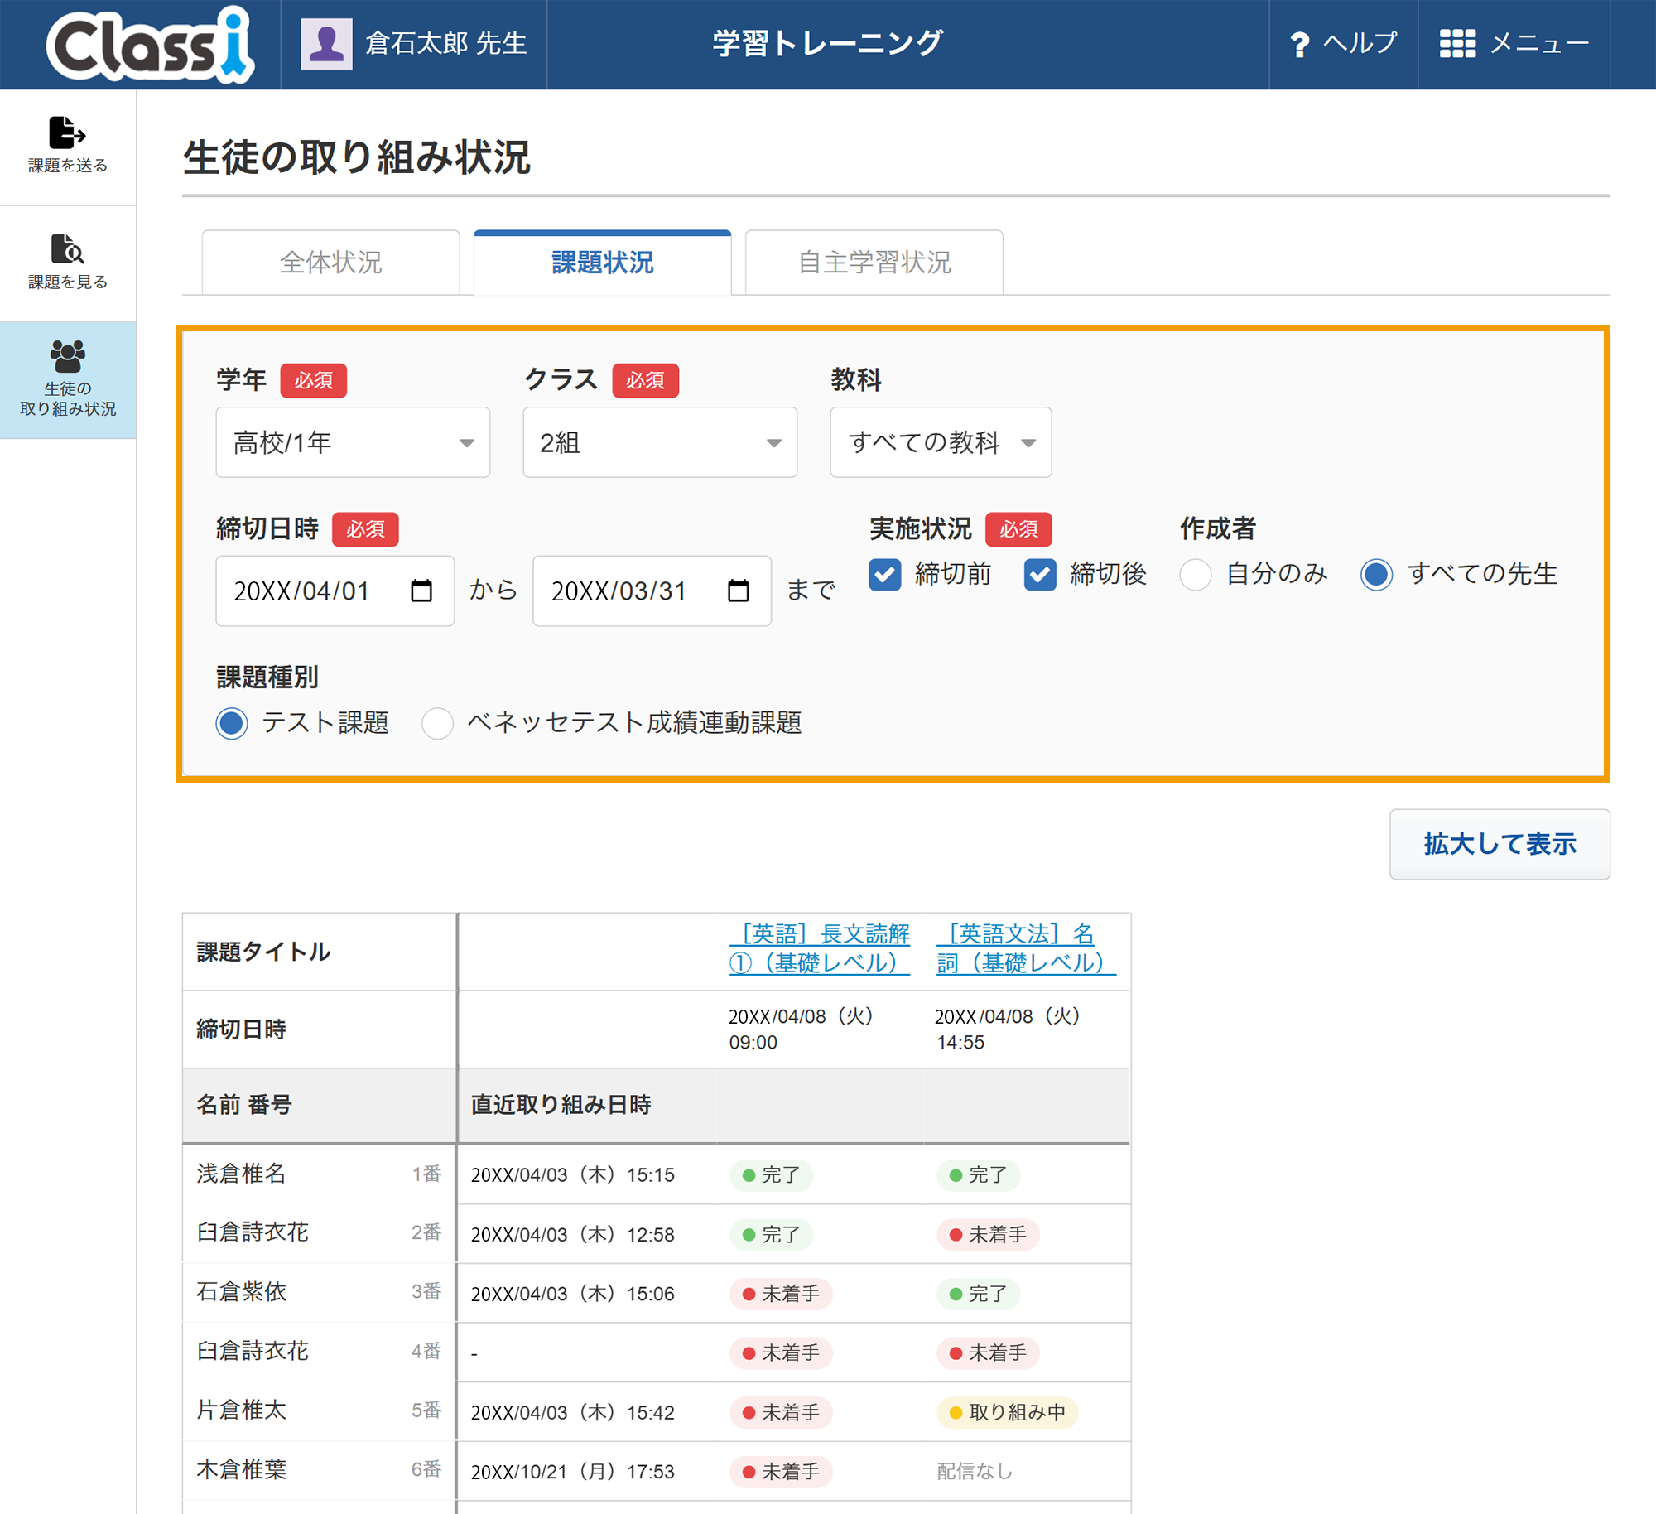Viewport: 1656px width, 1514px height.
Task: Expand the クラス dropdown showing 2組
Action: (659, 442)
